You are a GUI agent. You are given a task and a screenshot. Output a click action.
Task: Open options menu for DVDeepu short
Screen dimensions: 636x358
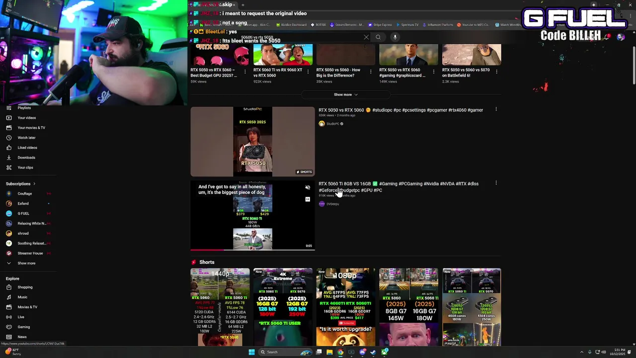pos(496,183)
